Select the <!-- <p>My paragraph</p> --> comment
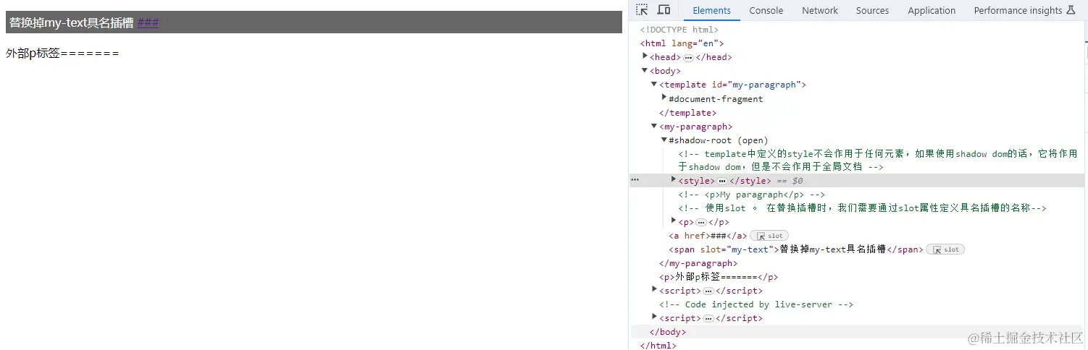The image size is (1088, 350). click(751, 195)
